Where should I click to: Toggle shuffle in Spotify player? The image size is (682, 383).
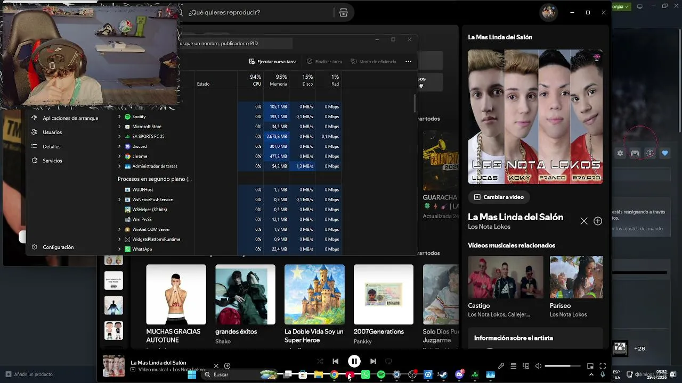tap(320, 361)
